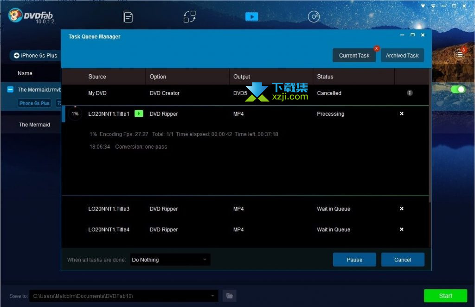This screenshot has height=307, width=475.
Task: Open the Copy module icon
Action: (128, 17)
